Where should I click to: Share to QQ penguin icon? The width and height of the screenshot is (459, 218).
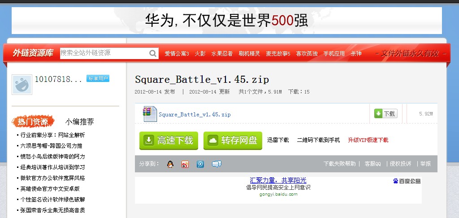(x=170, y=164)
